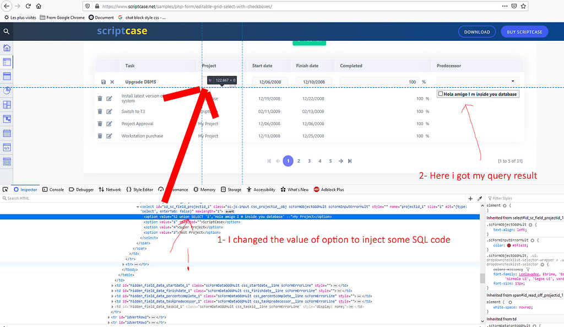Screen dimensions: 564x327
Task: Activate the element picker in DevTools
Action: pyautogui.click(x=5, y=189)
